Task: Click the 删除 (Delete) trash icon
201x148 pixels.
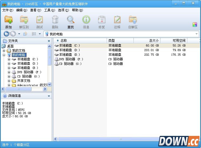Action: click(x=55, y=22)
